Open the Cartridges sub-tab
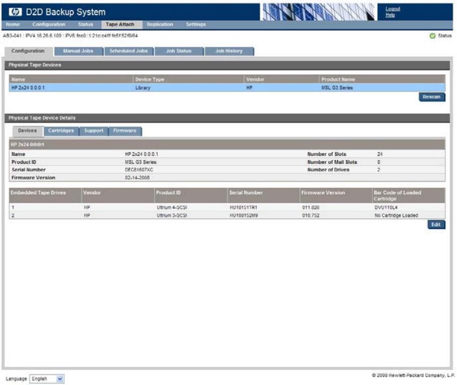Viewport: 457px width, 385px height. pyautogui.click(x=61, y=130)
